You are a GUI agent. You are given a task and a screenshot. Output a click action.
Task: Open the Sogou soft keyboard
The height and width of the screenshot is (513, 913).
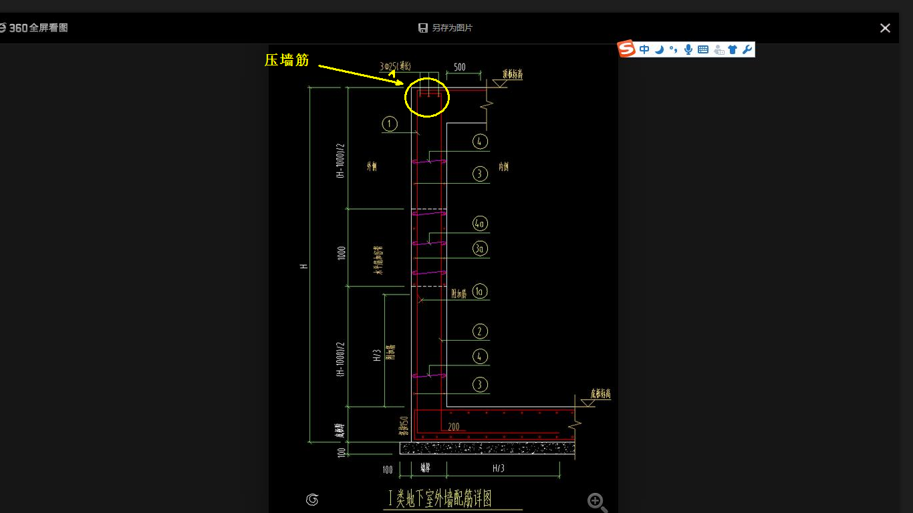click(703, 49)
